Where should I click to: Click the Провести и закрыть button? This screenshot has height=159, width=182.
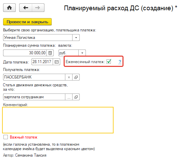(x=27, y=21)
